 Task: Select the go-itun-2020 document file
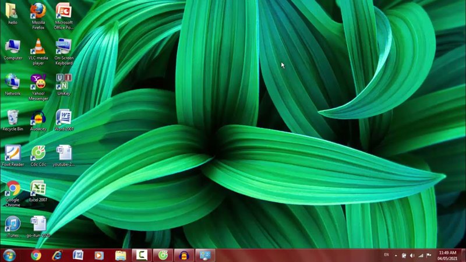(x=38, y=226)
